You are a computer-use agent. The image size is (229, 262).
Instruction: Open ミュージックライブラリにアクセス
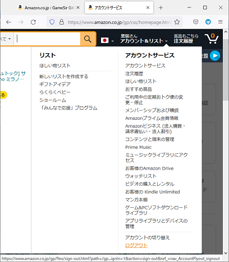pos(157,157)
